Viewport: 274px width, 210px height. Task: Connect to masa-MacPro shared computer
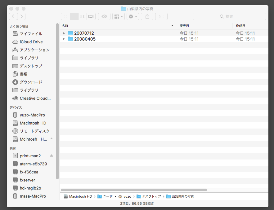pyautogui.click(x=29, y=196)
